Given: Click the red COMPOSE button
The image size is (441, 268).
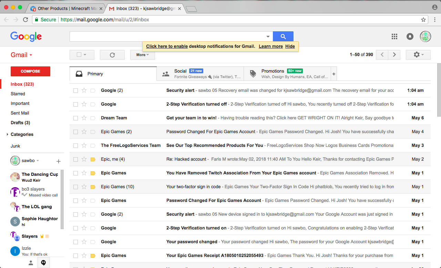Looking at the screenshot, I should 31,71.
